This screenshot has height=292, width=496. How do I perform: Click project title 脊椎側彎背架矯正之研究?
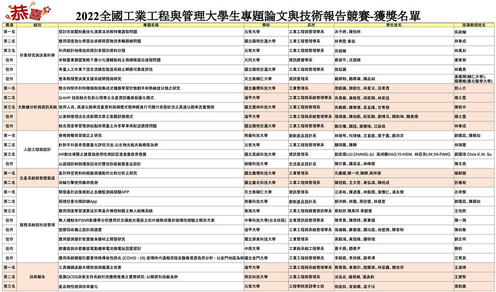coord(80,135)
